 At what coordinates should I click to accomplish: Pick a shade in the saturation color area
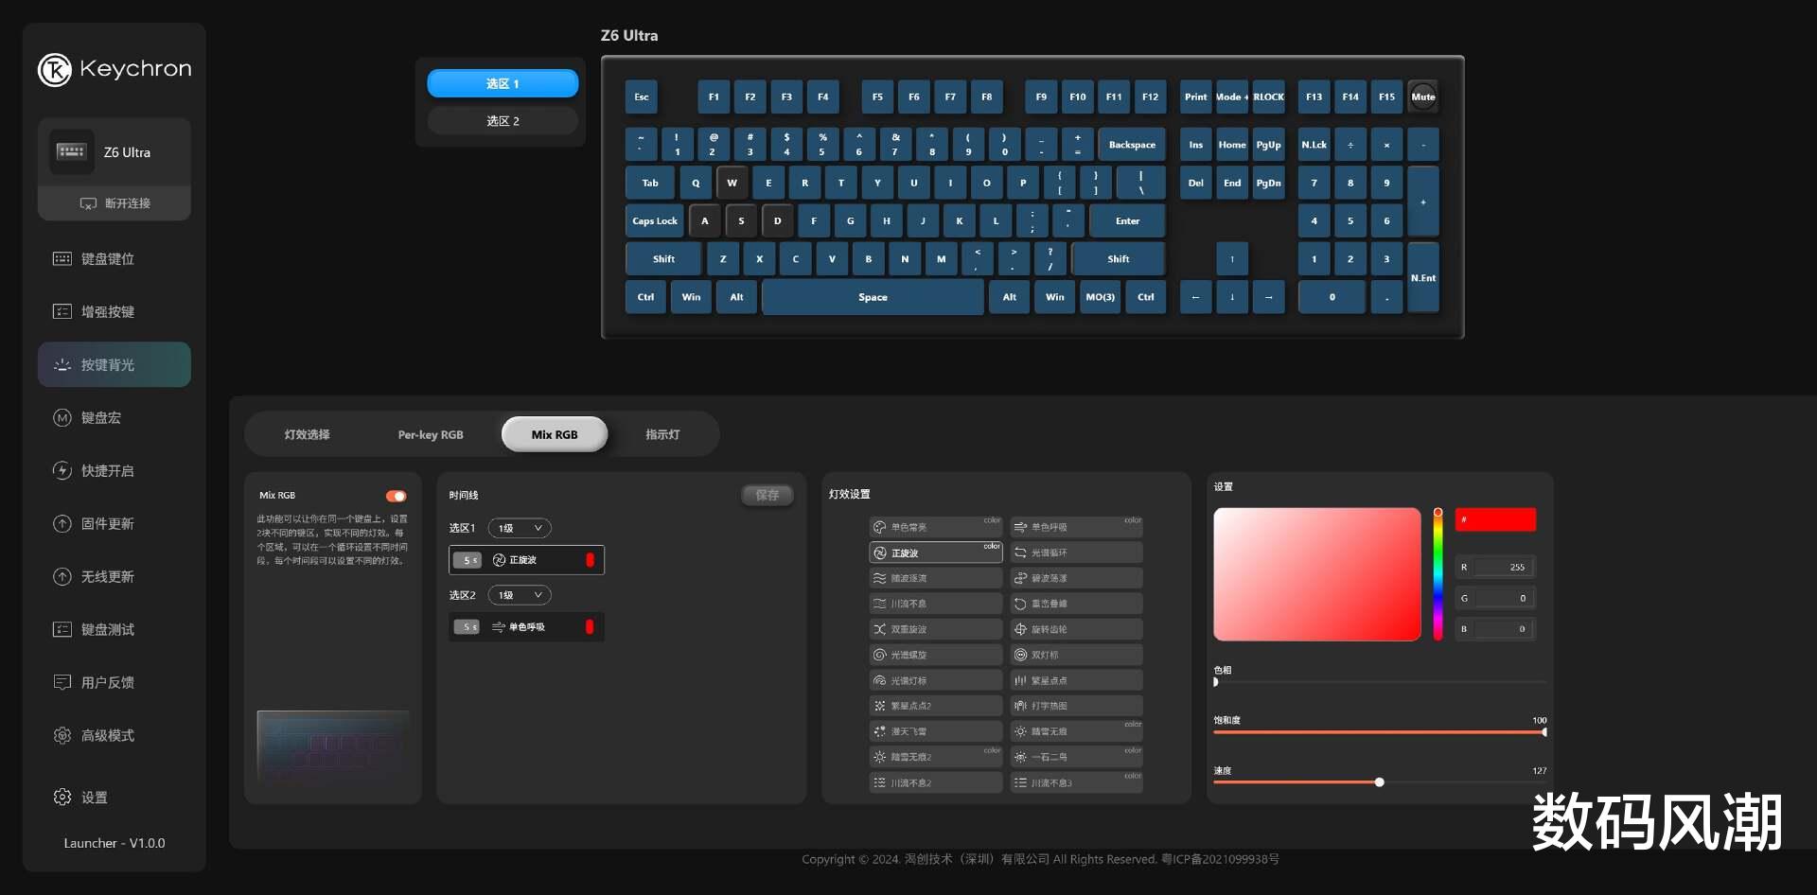coord(1317,574)
